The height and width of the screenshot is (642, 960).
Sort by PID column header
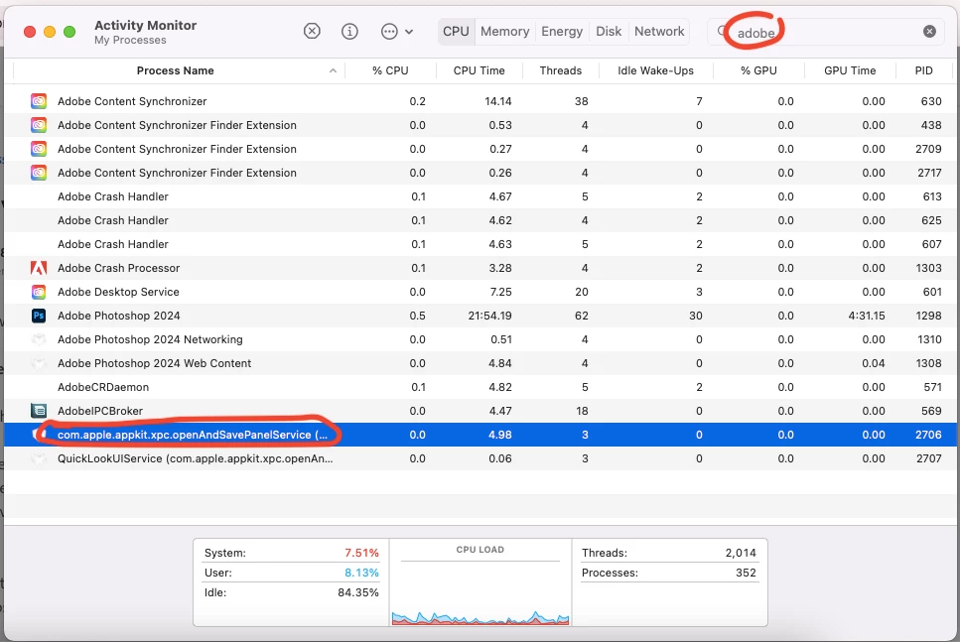[923, 70]
